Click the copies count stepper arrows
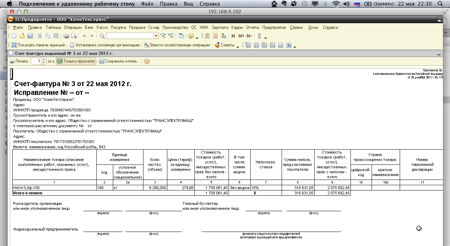This screenshot has height=246, width=450. pos(44,61)
